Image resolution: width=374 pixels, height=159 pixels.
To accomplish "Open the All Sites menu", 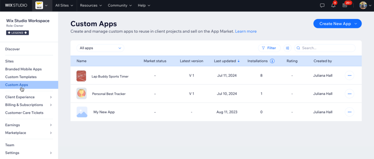I will pos(64,5).
